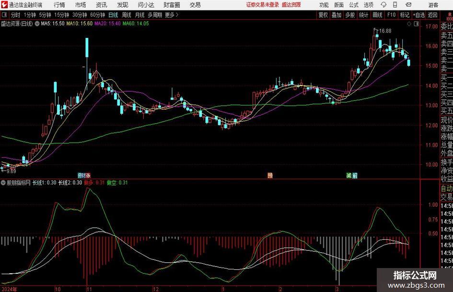Click the 9.69 low price label
The image size is (453, 292).
click(x=11, y=171)
